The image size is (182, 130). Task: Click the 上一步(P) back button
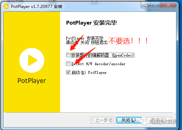coord(103,120)
